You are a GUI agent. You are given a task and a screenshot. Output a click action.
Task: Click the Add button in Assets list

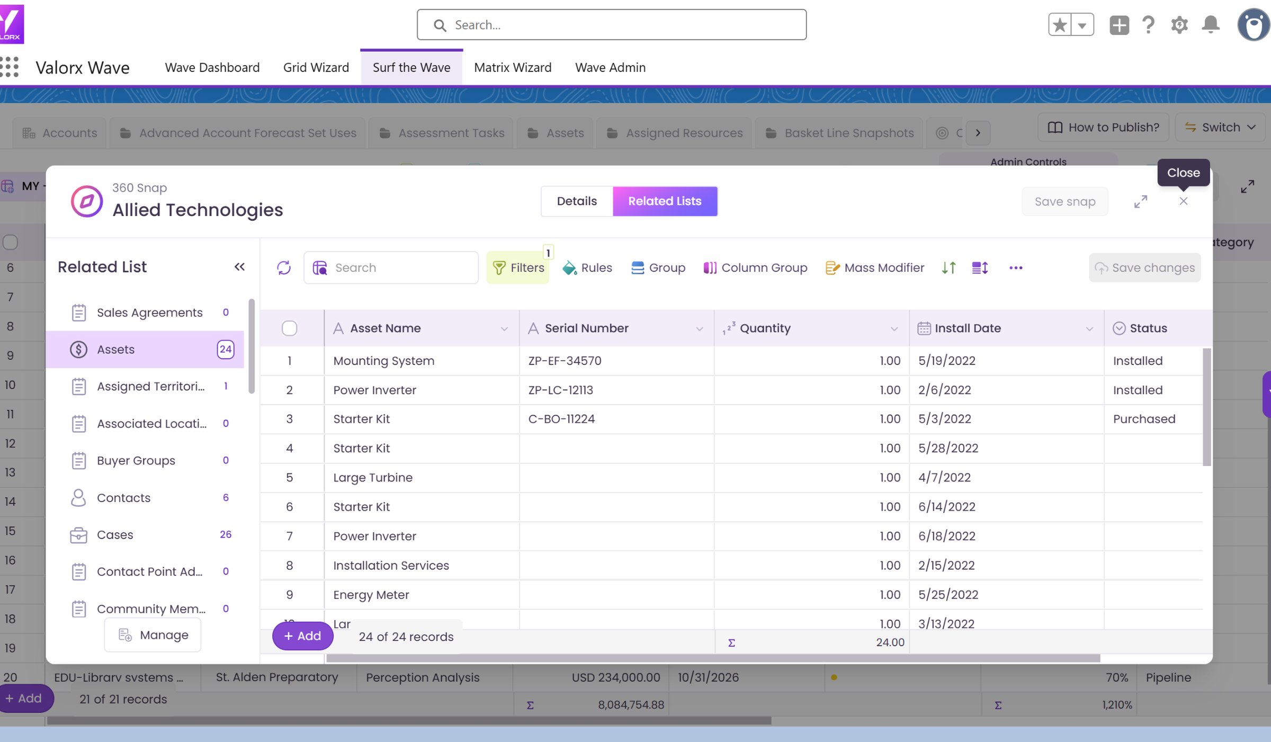[303, 636]
